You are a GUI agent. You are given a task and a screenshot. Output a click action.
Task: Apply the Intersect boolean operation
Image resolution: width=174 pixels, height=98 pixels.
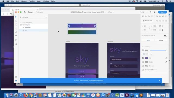click(163, 21)
